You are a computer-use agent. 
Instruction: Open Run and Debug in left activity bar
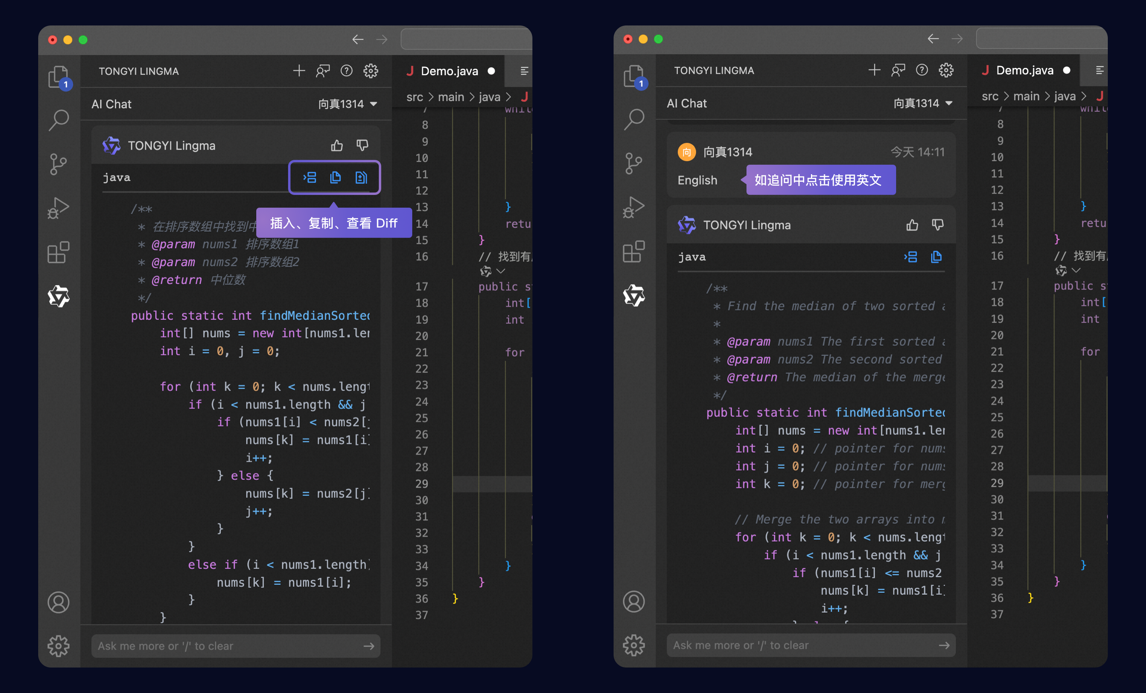(58, 208)
